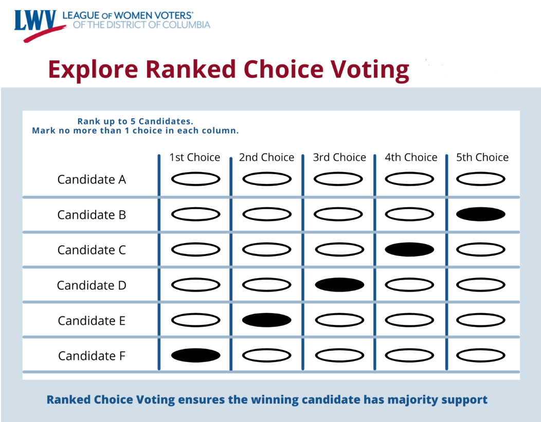Click the Explore Ranked Choice Voting heading

(x=228, y=70)
